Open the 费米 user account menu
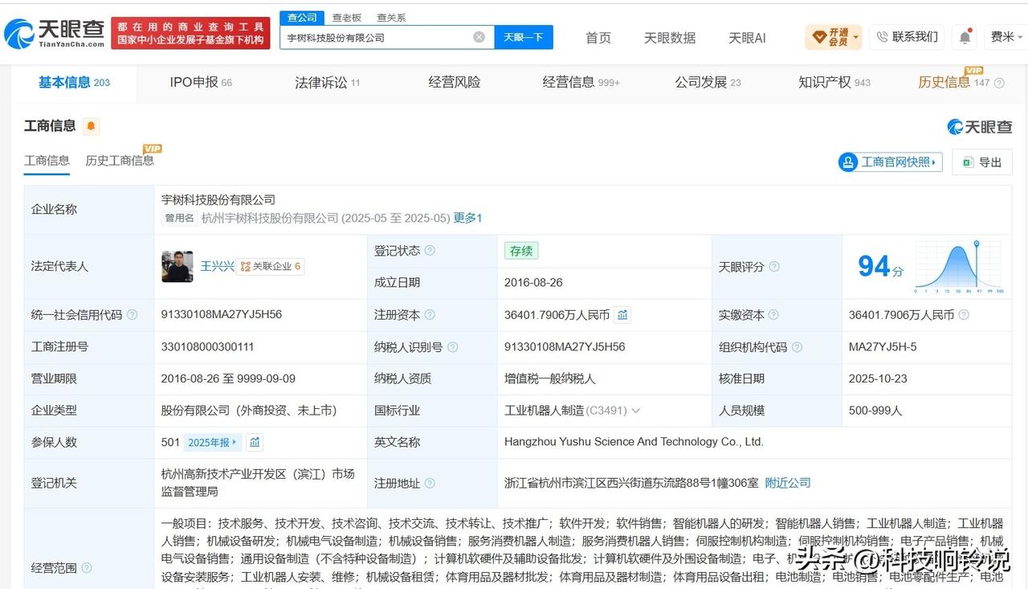This screenshot has height=589, width=1028. click(1007, 37)
